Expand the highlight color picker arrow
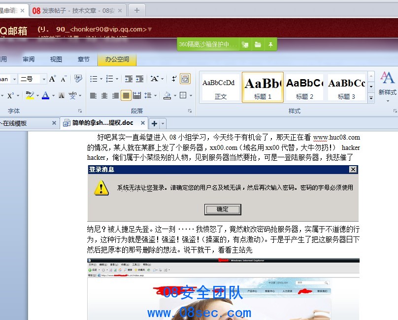The height and width of the screenshot is (320, 398). (37, 95)
